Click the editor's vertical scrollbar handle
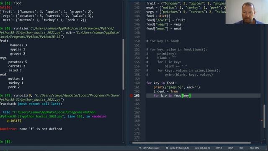Image resolution: width=268 pixels, height=151 pixels. [264, 116]
